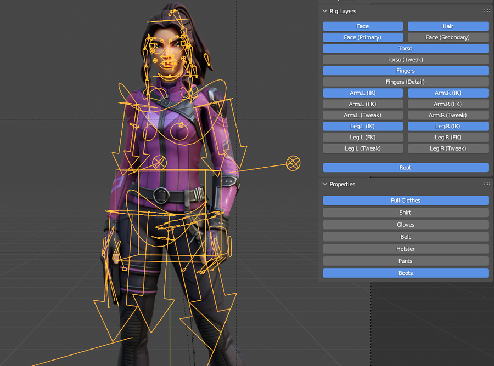Enable the Arm.R (Tweak) layer

point(448,115)
